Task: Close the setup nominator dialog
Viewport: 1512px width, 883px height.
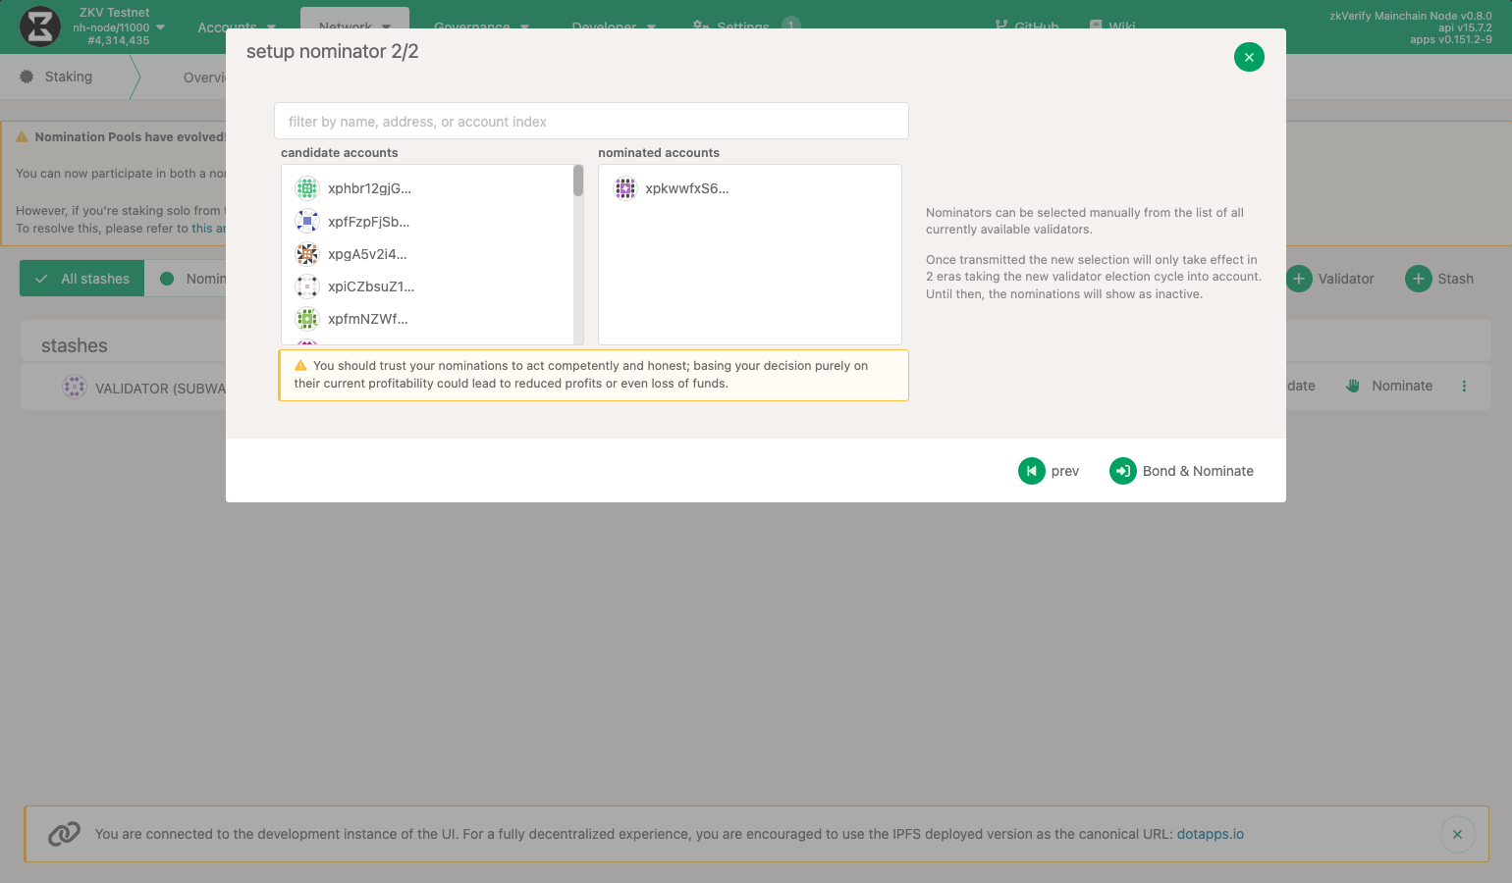Action: tap(1249, 57)
